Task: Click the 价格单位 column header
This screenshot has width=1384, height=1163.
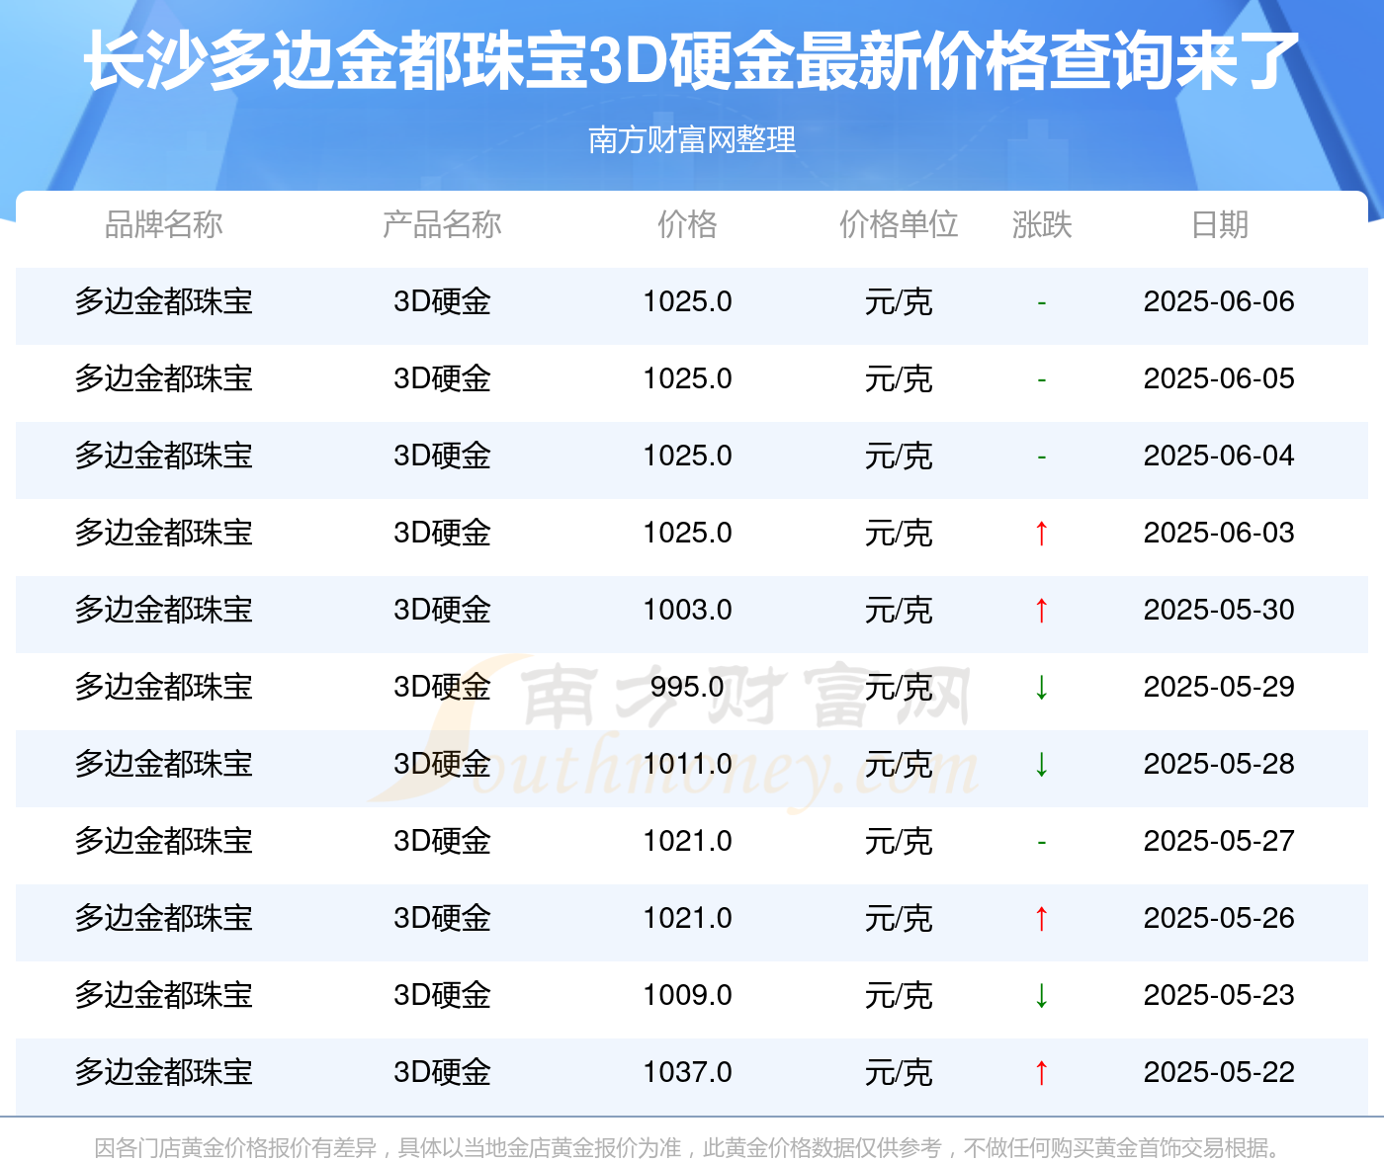Action: [x=899, y=224]
